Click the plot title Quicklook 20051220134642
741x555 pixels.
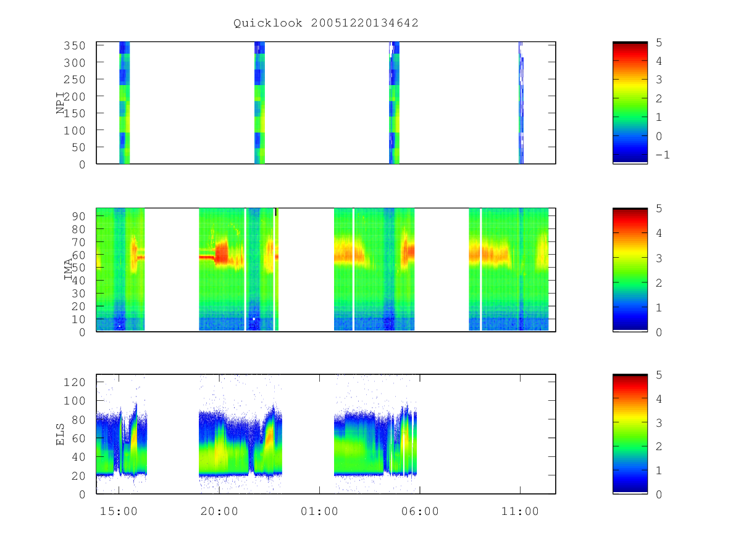tap(326, 23)
